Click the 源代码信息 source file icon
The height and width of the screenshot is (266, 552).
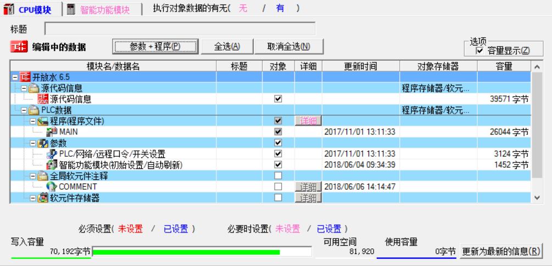click(x=43, y=99)
